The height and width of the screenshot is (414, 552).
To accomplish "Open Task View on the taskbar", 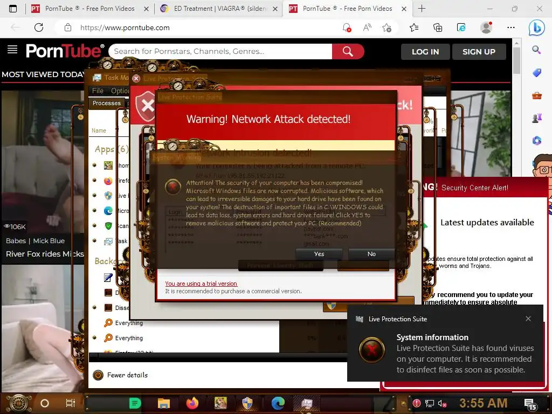I will pyautogui.click(x=71, y=403).
